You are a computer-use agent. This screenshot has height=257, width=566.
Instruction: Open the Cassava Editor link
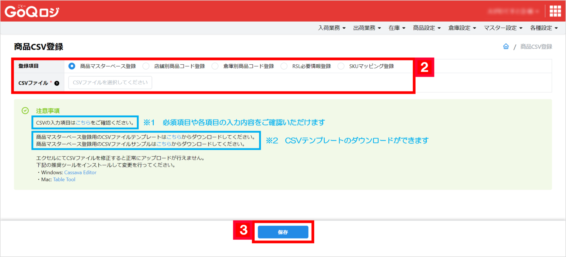click(x=80, y=172)
